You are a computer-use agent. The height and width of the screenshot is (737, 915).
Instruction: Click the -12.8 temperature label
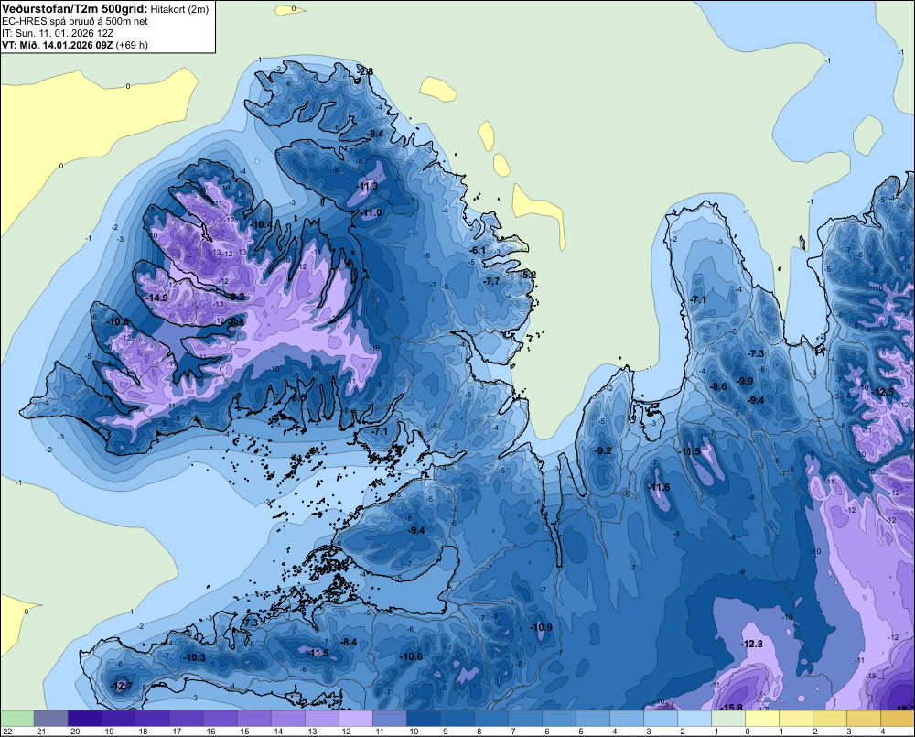(751, 644)
